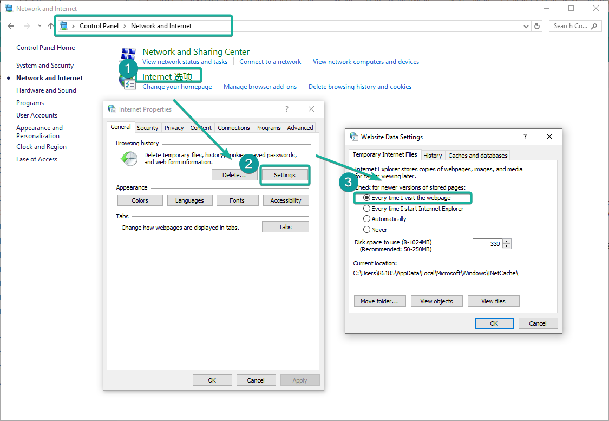Close the Website Data Settings dialog
The width and height of the screenshot is (609, 421).
(x=549, y=137)
